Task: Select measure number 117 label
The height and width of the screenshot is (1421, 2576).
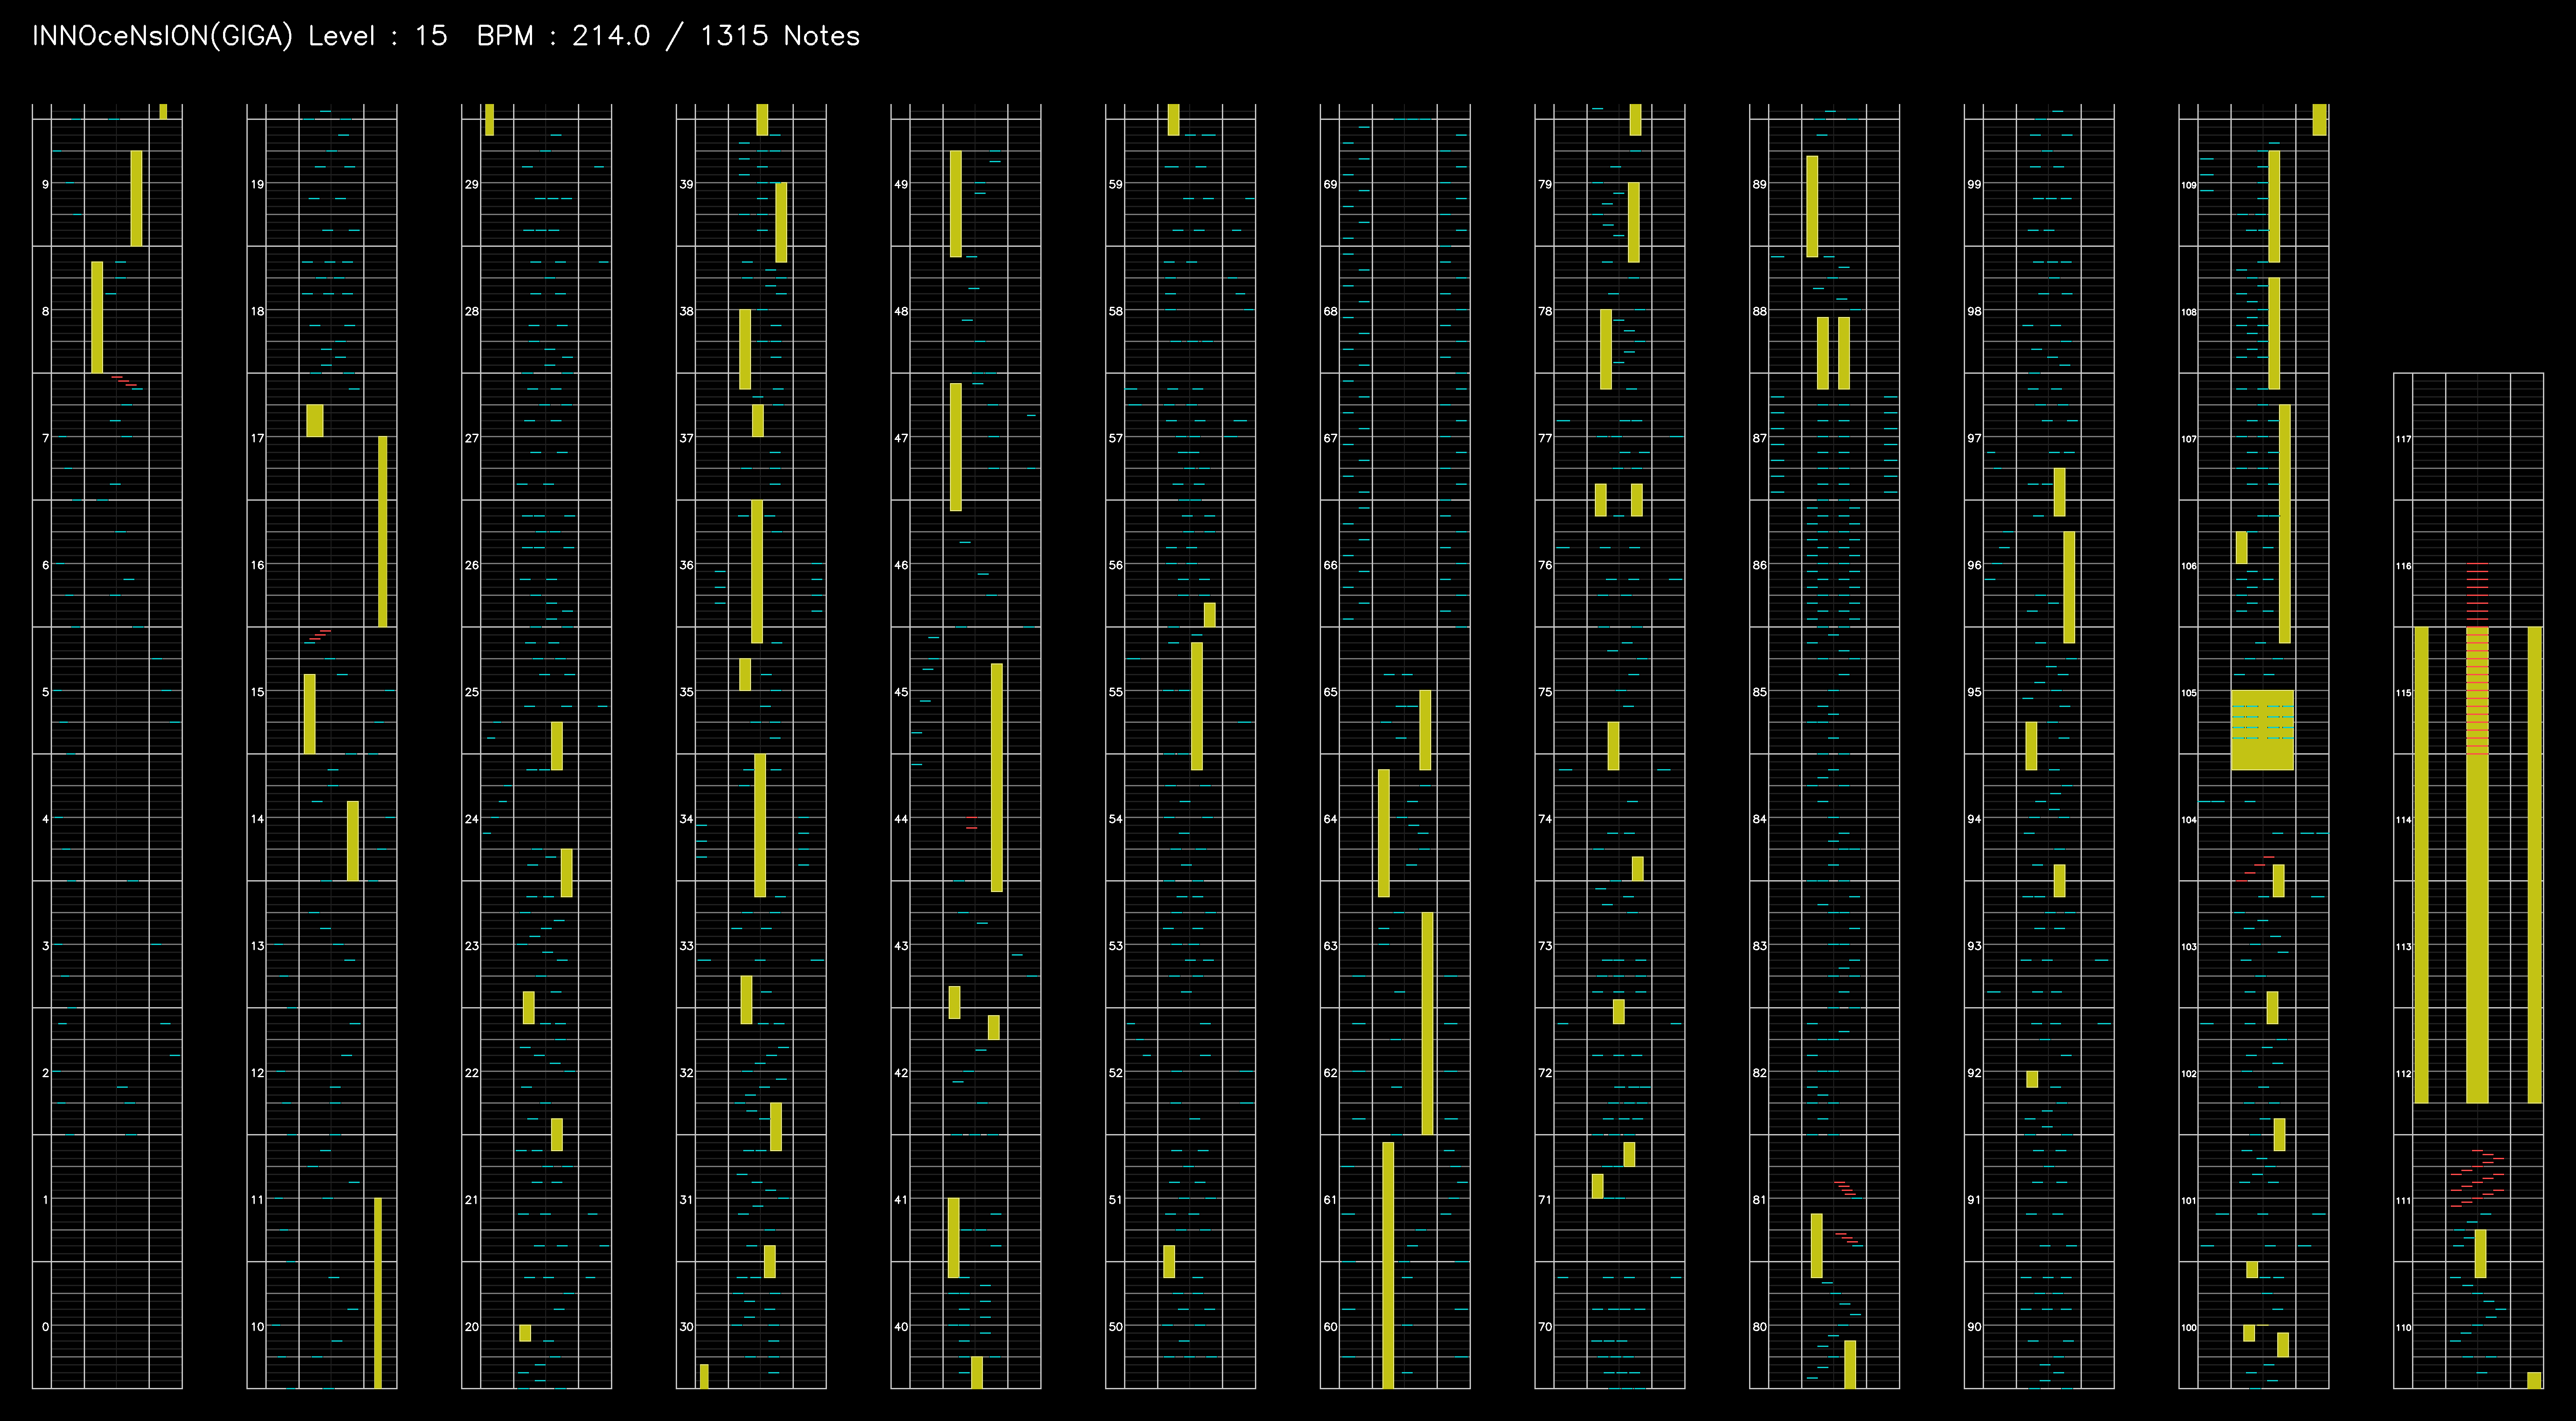Action: tap(2403, 439)
